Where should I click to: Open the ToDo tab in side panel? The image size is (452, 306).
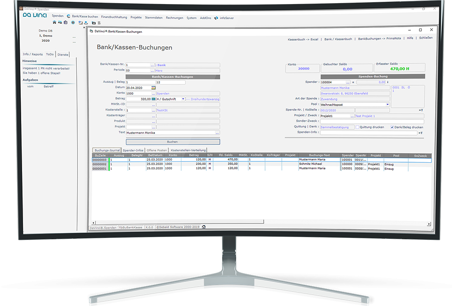tap(50, 54)
